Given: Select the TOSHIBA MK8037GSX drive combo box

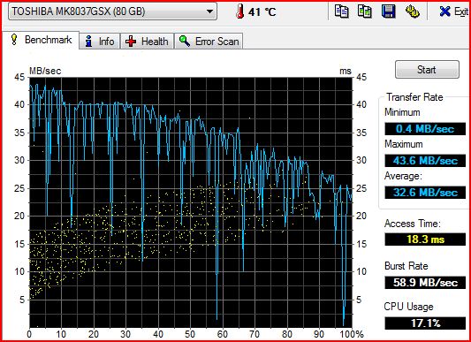Looking at the screenshot, I should coord(112,11).
